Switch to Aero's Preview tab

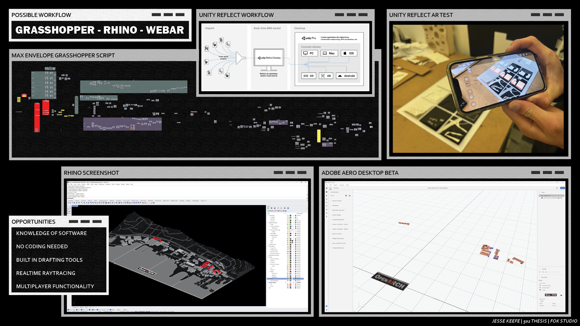point(336,188)
